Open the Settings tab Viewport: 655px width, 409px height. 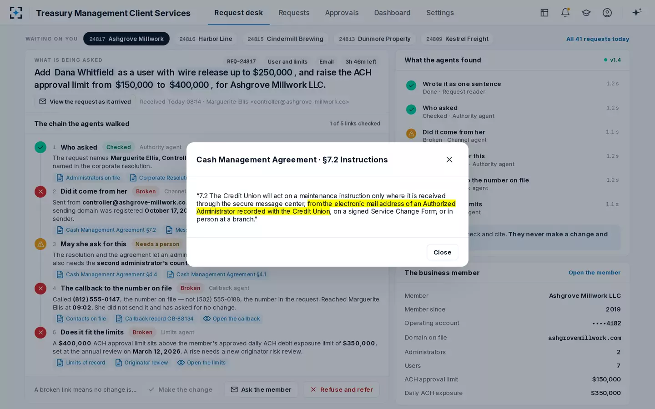[x=440, y=13]
